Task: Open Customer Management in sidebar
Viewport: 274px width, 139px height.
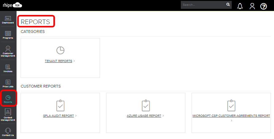Action: (8, 52)
